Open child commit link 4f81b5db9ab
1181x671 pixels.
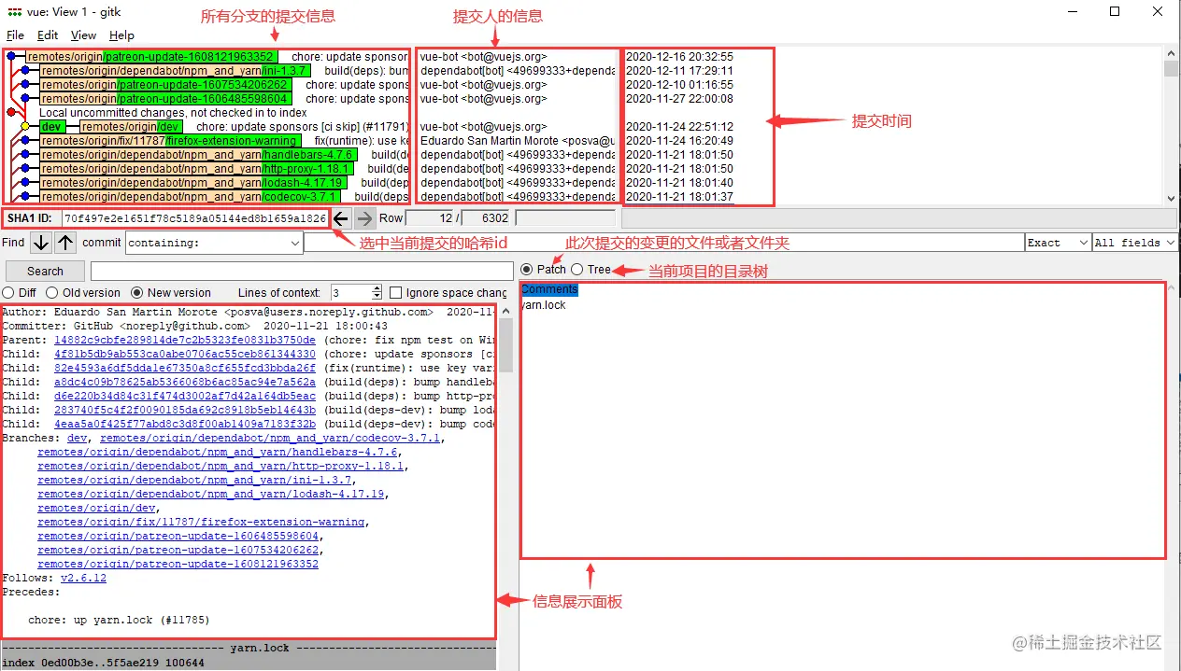[185, 354]
